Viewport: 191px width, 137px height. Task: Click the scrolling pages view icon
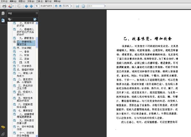click(77, 6)
